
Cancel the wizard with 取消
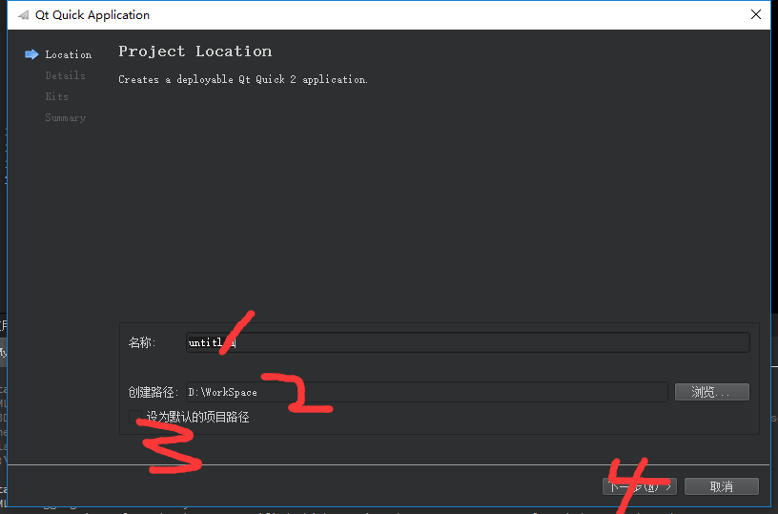[x=722, y=486]
